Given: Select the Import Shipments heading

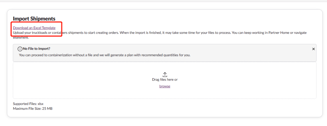Looking at the screenshot, I should click(34, 19).
